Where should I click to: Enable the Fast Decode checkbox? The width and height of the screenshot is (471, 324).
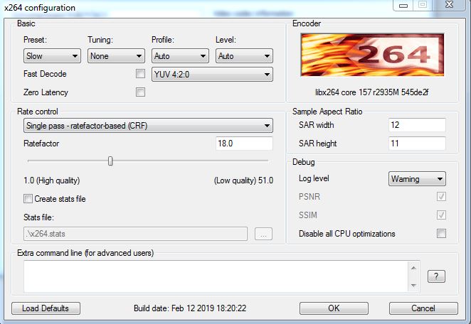tap(140, 74)
